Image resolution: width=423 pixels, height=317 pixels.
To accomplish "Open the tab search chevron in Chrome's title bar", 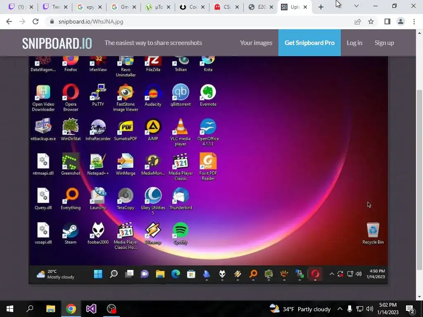I will click(356, 6).
